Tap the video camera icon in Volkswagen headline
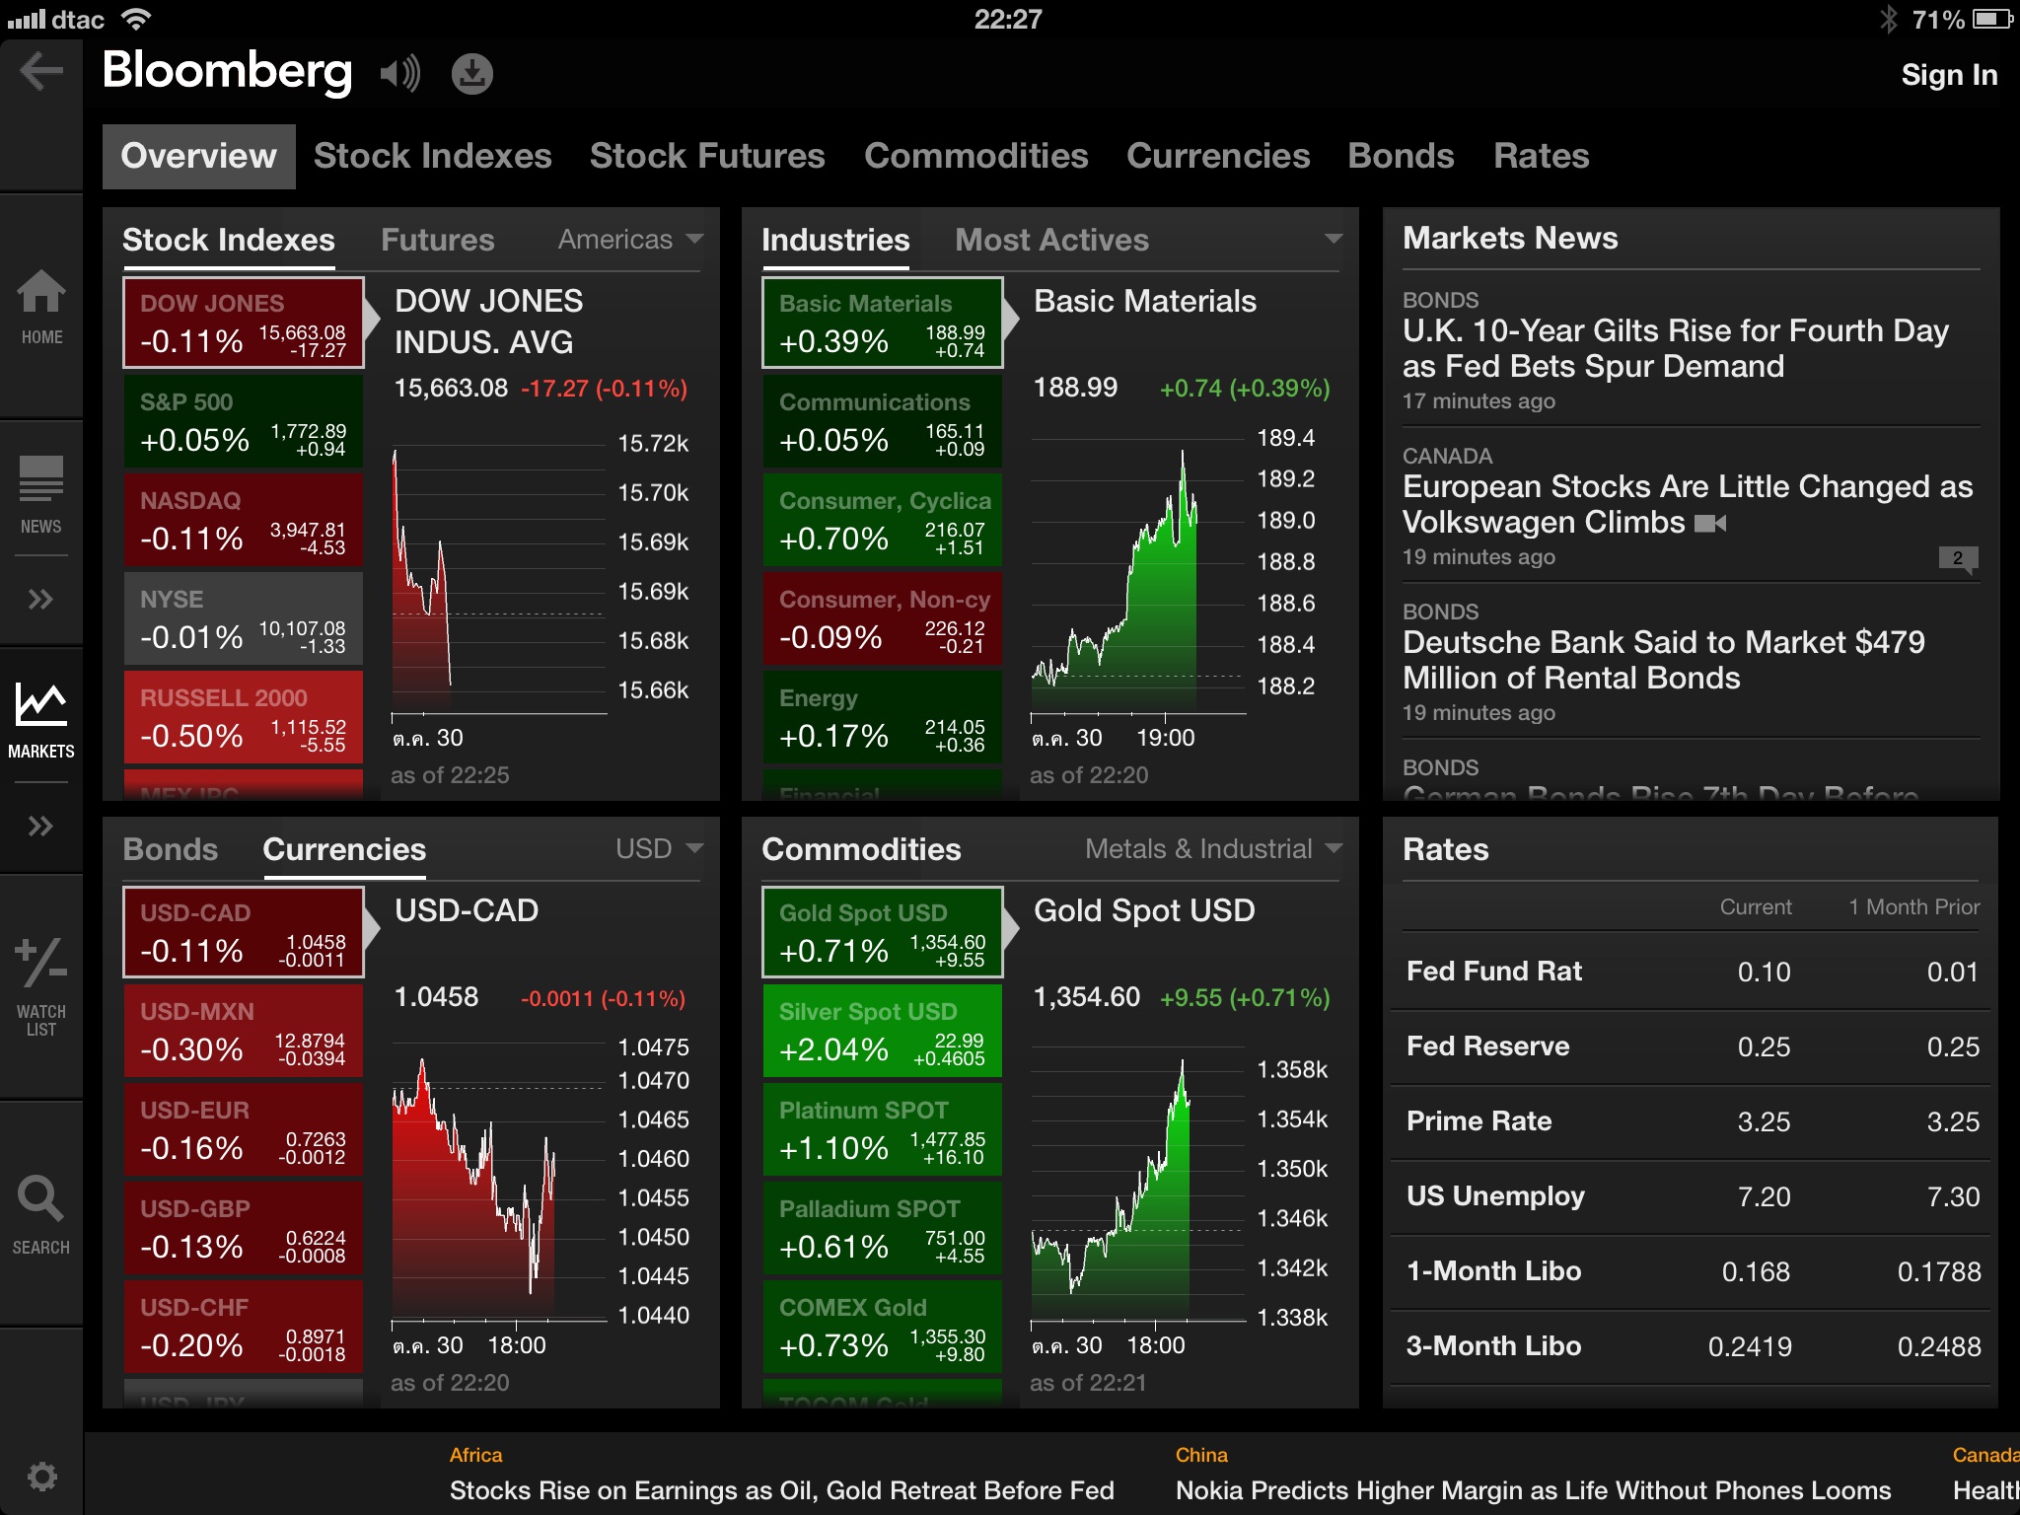 tap(1710, 523)
